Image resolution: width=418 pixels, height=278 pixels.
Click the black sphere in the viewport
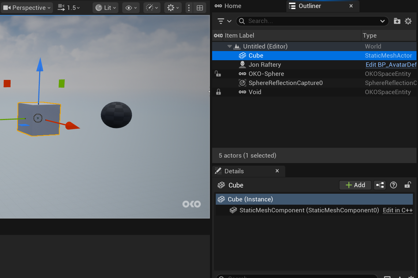coord(116,115)
